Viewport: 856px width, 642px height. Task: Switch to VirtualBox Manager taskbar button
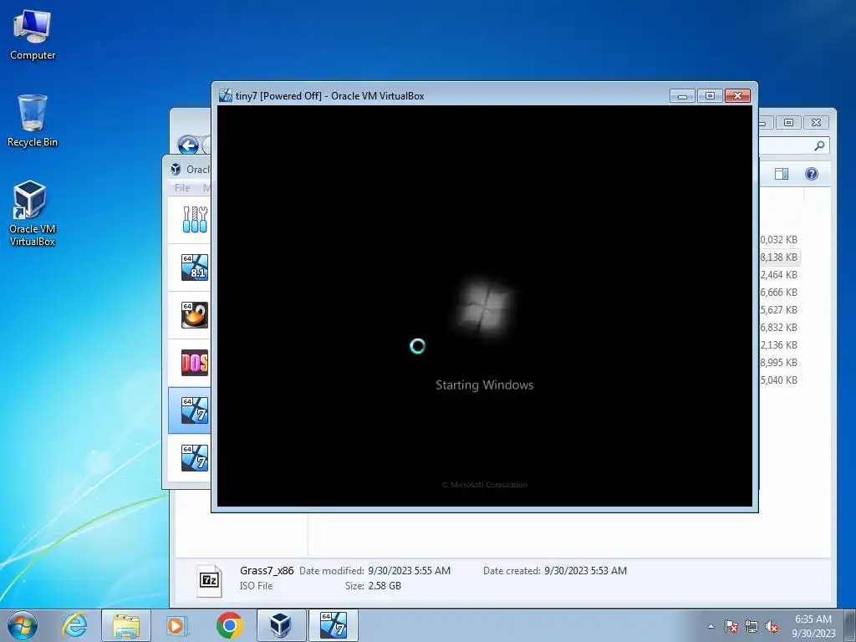(x=281, y=625)
